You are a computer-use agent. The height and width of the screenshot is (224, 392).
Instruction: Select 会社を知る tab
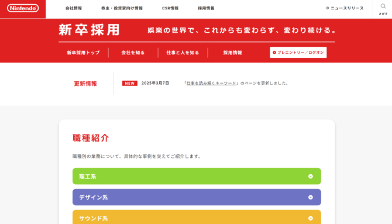(x=133, y=53)
